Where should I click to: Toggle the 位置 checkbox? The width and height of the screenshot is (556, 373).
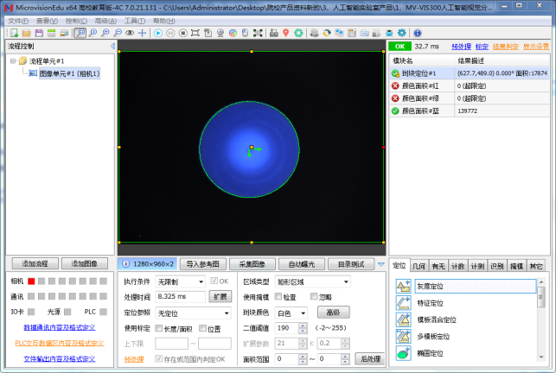(202, 328)
